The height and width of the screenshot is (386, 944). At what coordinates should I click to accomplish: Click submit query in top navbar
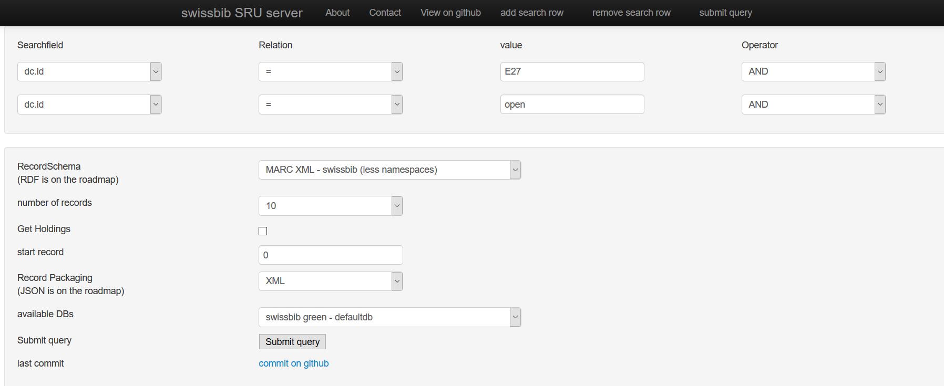coord(725,13)
